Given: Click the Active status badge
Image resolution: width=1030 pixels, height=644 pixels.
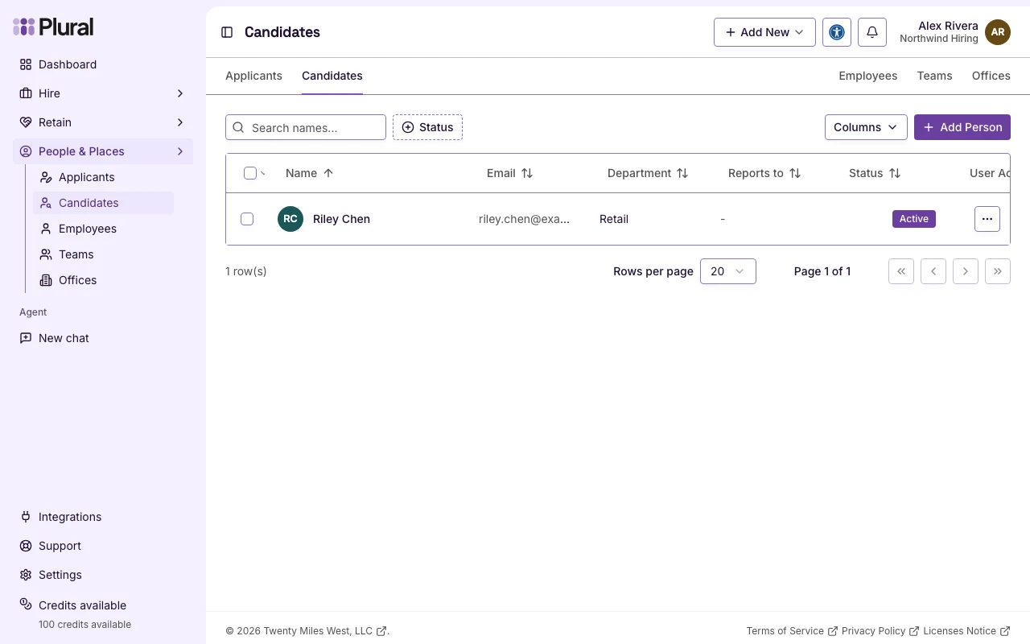Looking at the screenshot, I should pyautogui.click(x=914, y=219).
